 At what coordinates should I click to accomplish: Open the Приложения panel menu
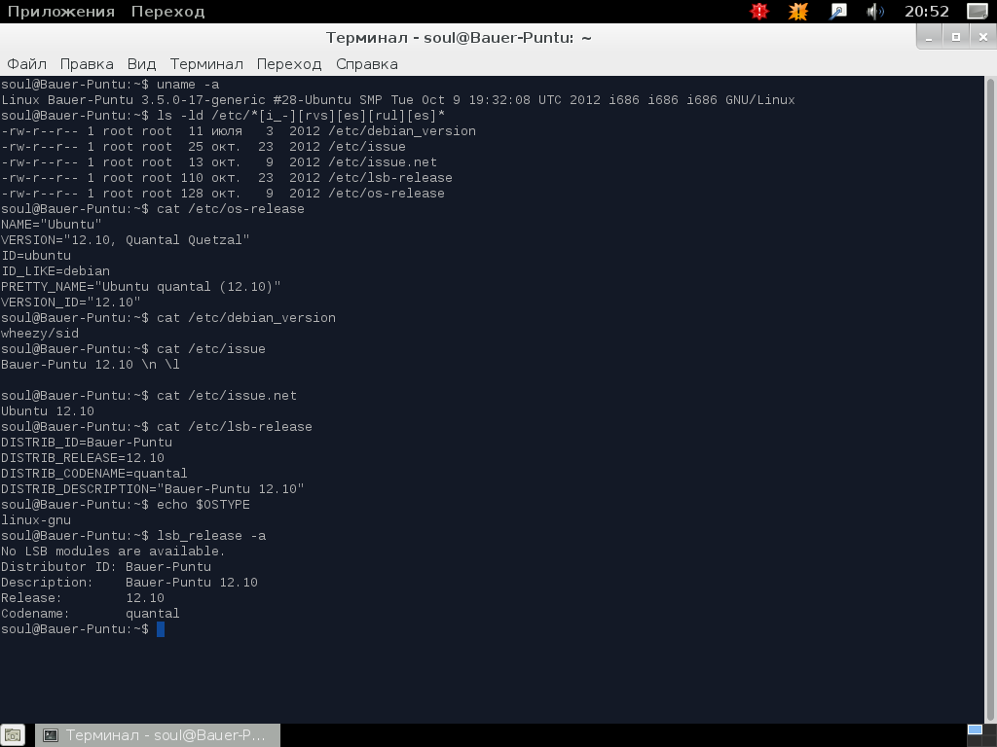[61, 12]
